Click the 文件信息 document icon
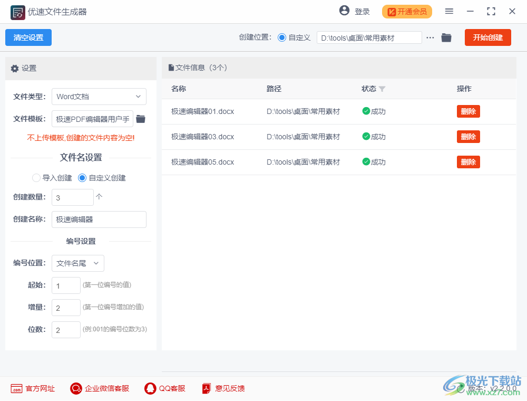527x401 pixels. pos(171,68)
